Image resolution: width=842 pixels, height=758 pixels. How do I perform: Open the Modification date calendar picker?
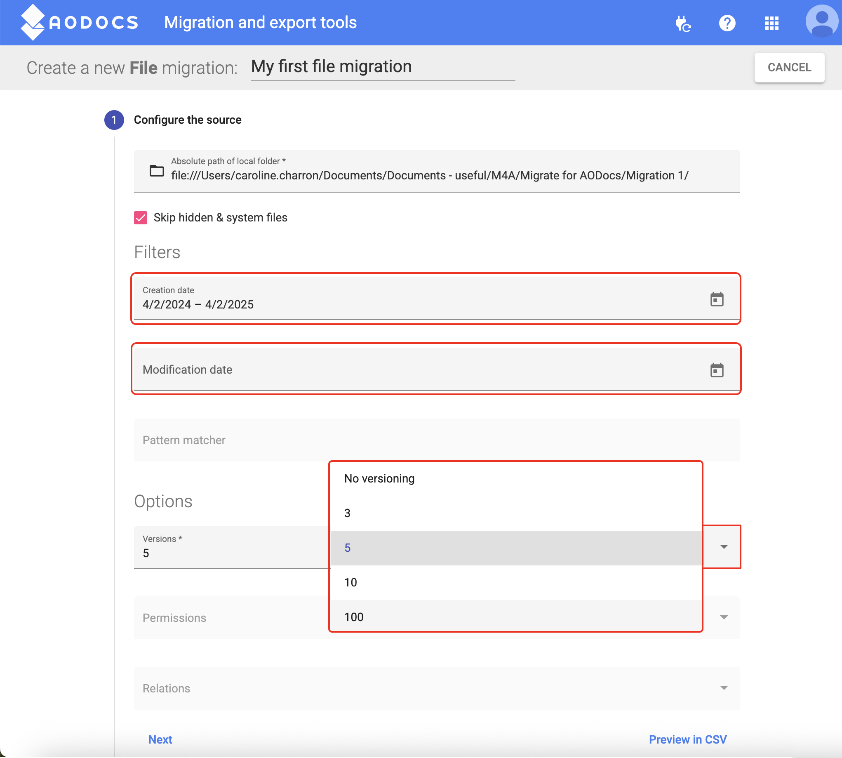717,370
